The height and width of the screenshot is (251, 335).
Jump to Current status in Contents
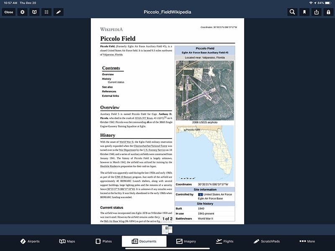pyautogui.click(x=116, y=82)
